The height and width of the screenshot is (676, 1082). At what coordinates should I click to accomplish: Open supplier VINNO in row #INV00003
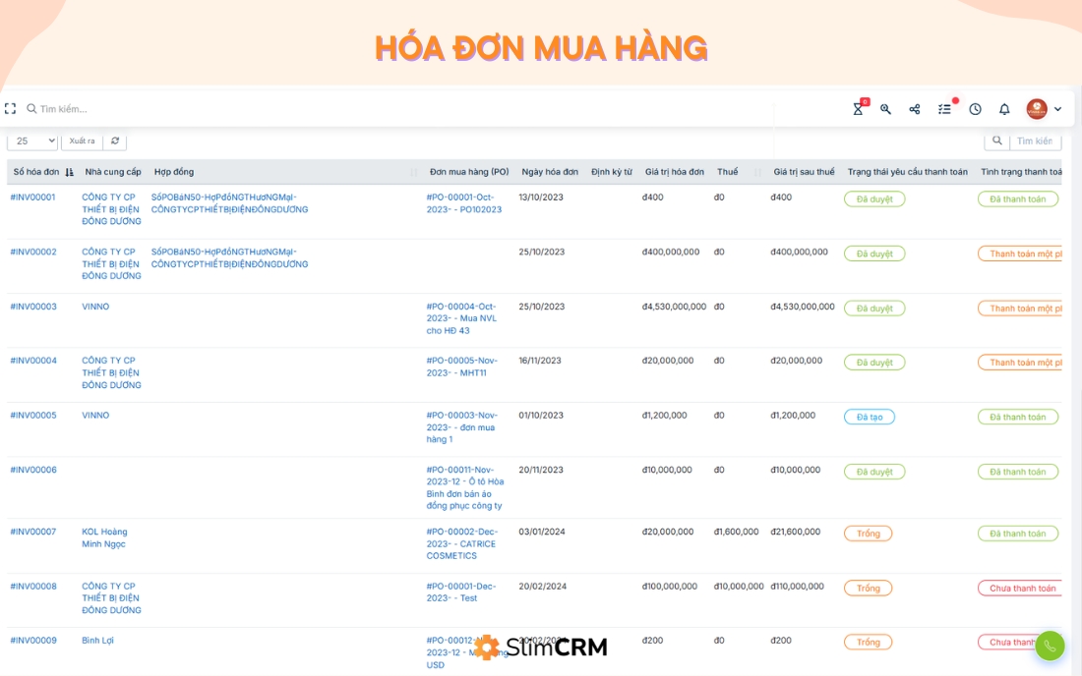[x=95, y=307]
